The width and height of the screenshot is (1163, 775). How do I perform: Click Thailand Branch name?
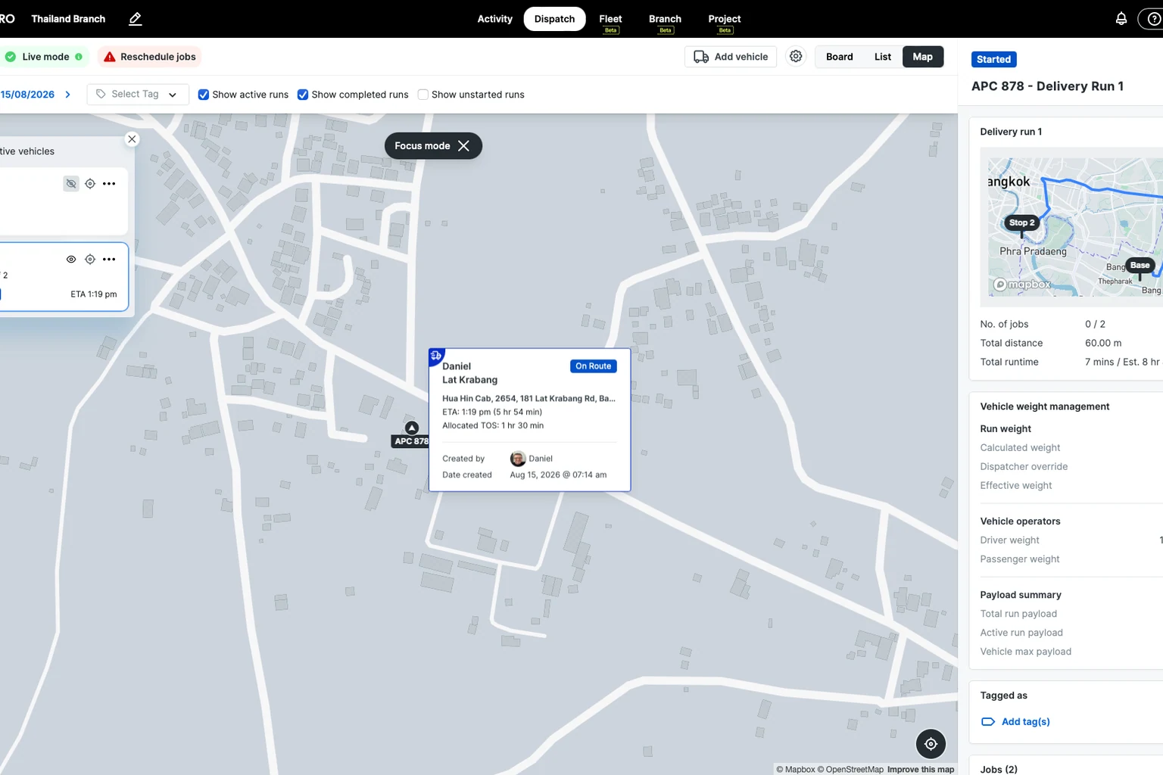click(68, 19)
